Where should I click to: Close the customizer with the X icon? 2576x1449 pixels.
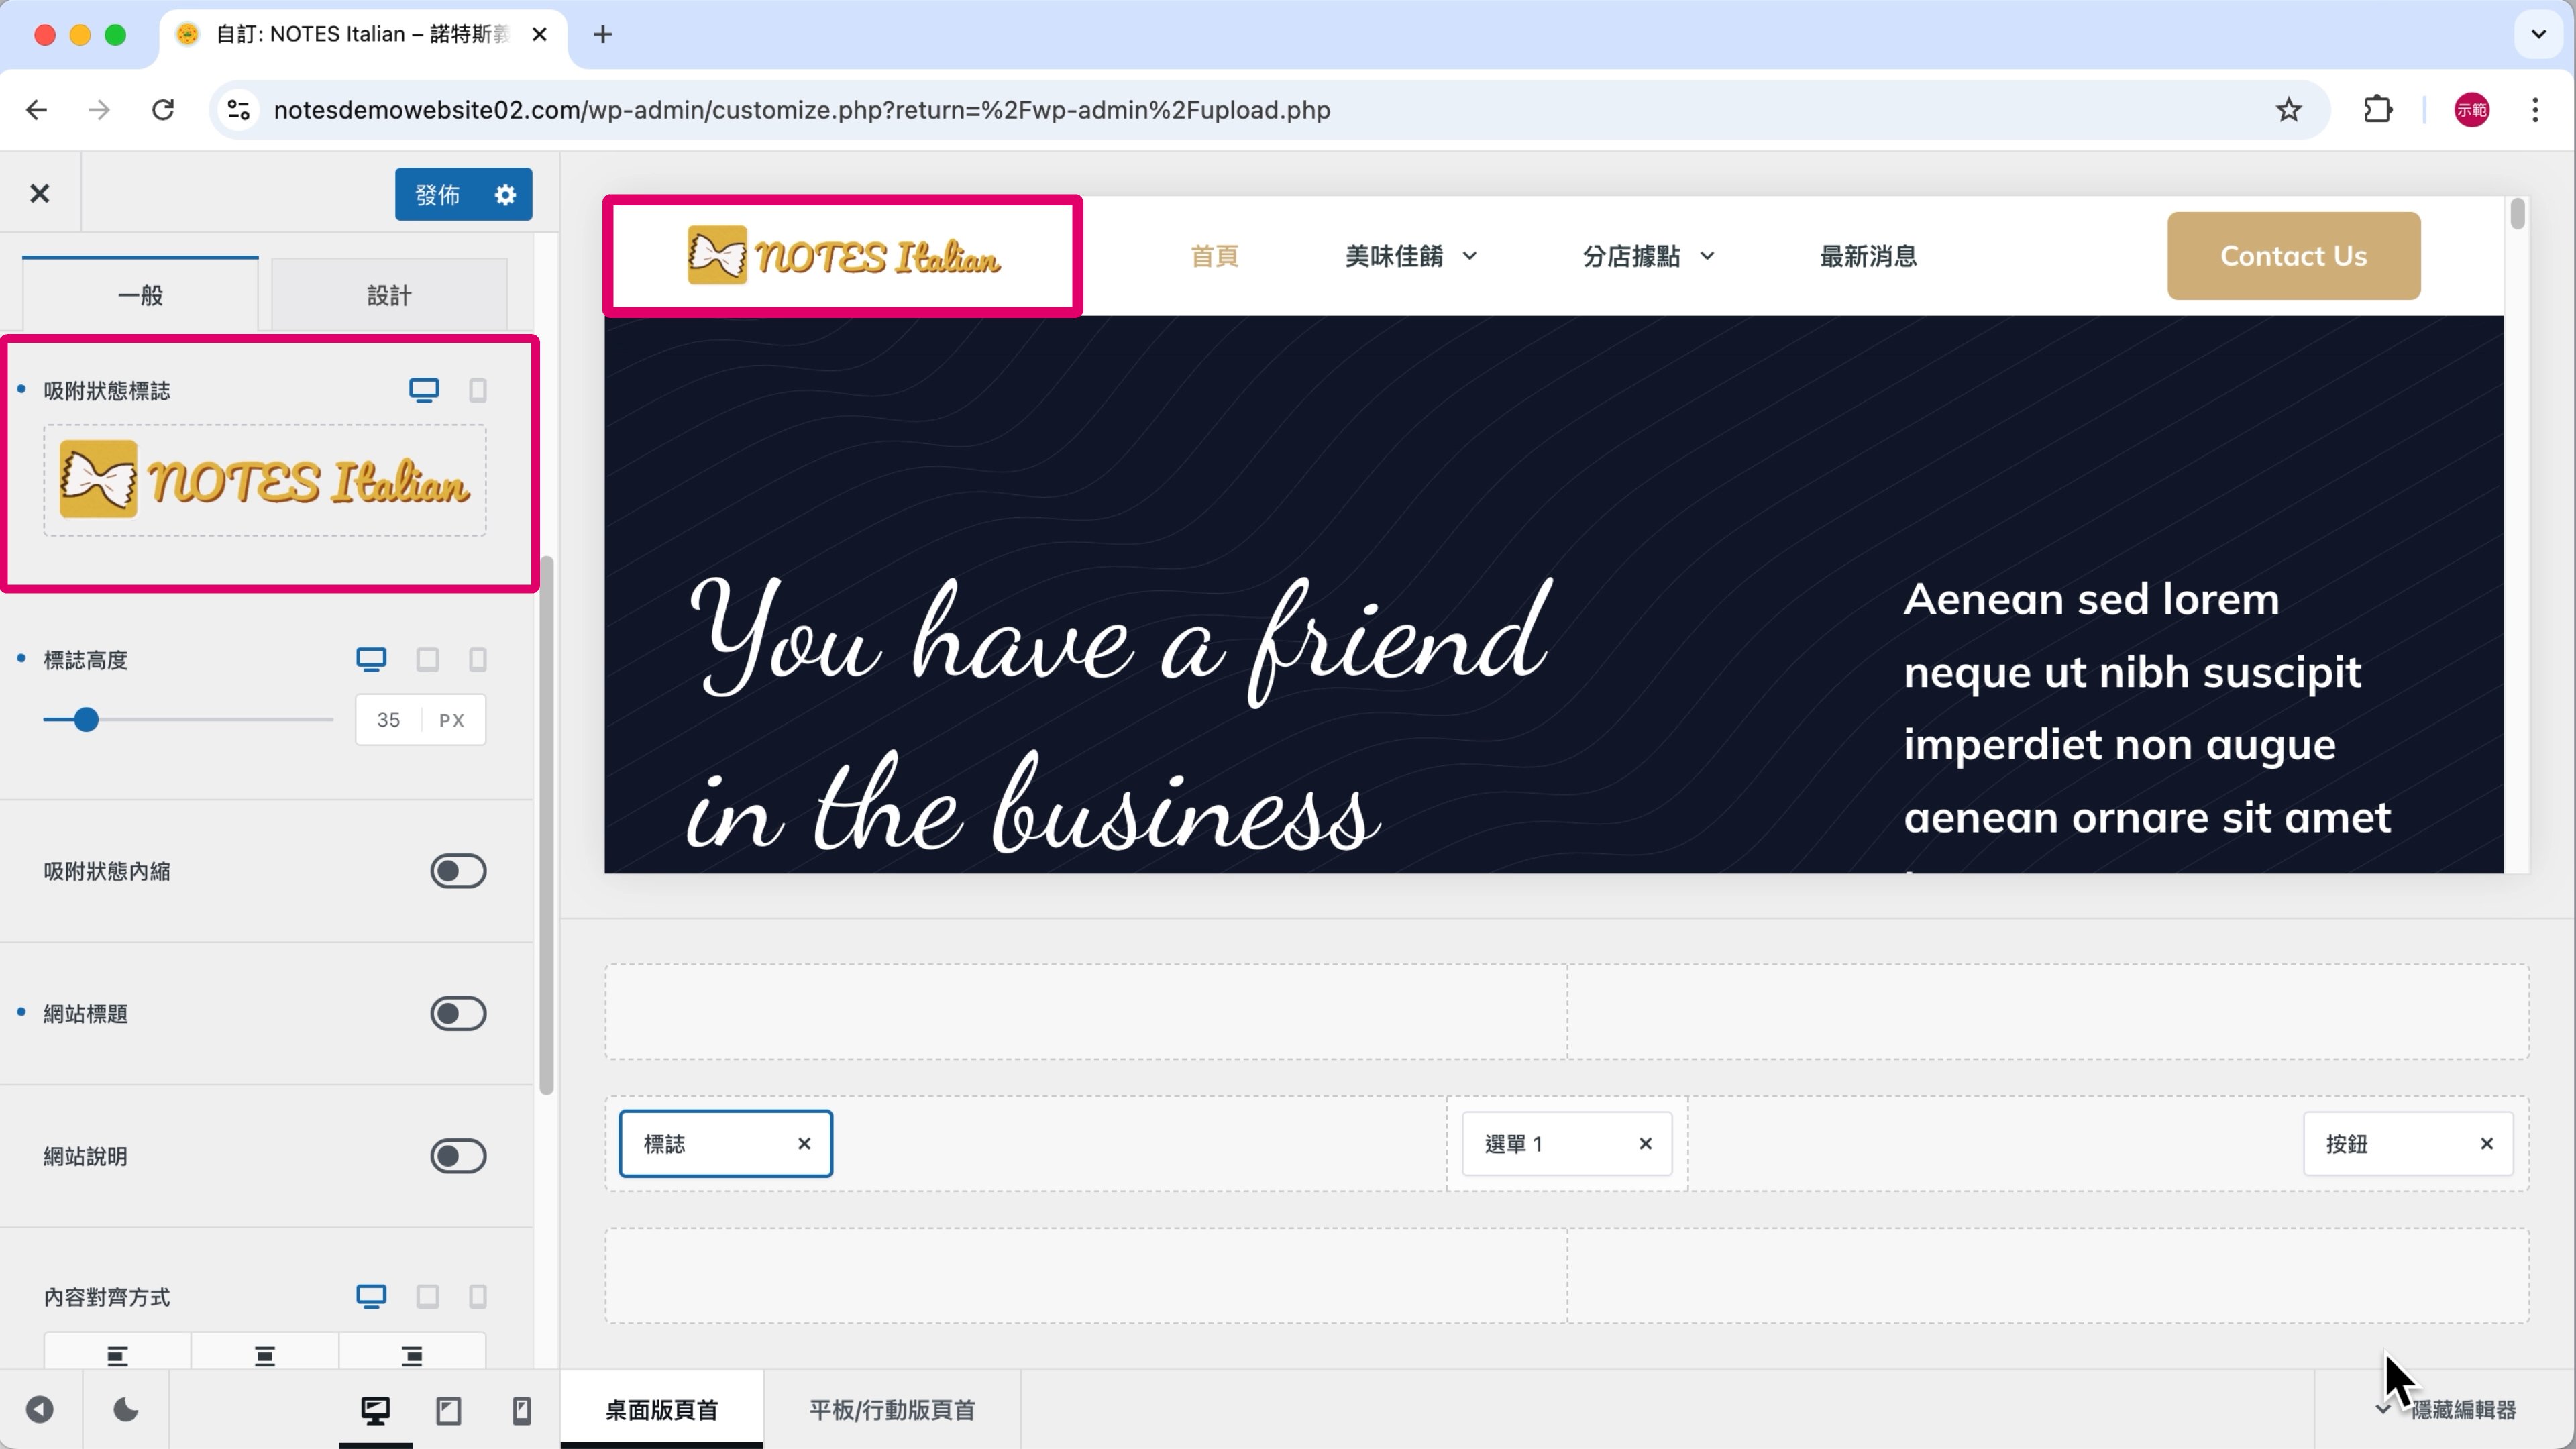pos(39,193)
